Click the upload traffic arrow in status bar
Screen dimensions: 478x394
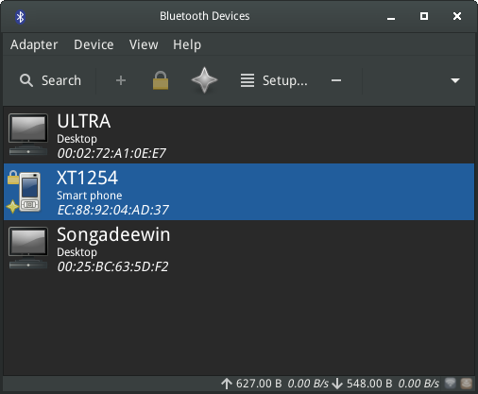pos(227,384)
